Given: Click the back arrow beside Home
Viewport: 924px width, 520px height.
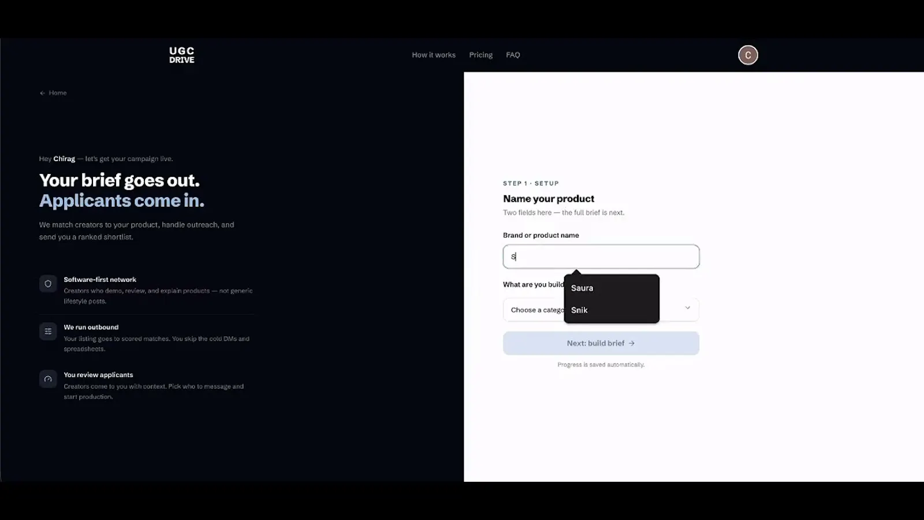Looking at the screenshot, I should point(42,93).
